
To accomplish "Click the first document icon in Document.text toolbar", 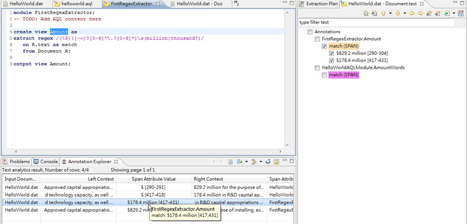I will (367, 13).
